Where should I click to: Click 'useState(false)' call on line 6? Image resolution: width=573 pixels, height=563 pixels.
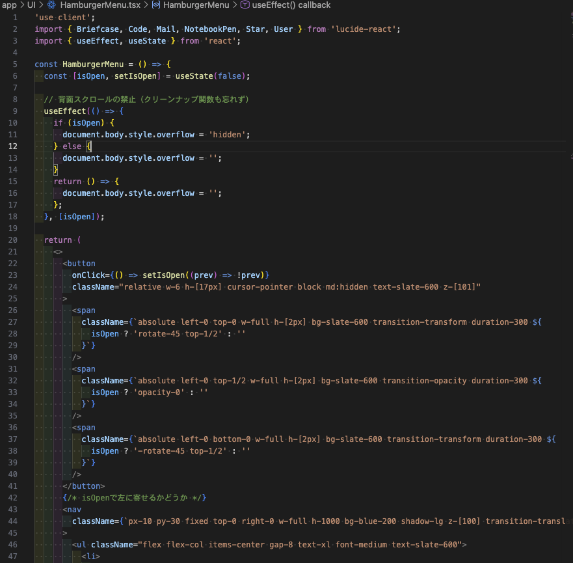[x=211, y=76]
